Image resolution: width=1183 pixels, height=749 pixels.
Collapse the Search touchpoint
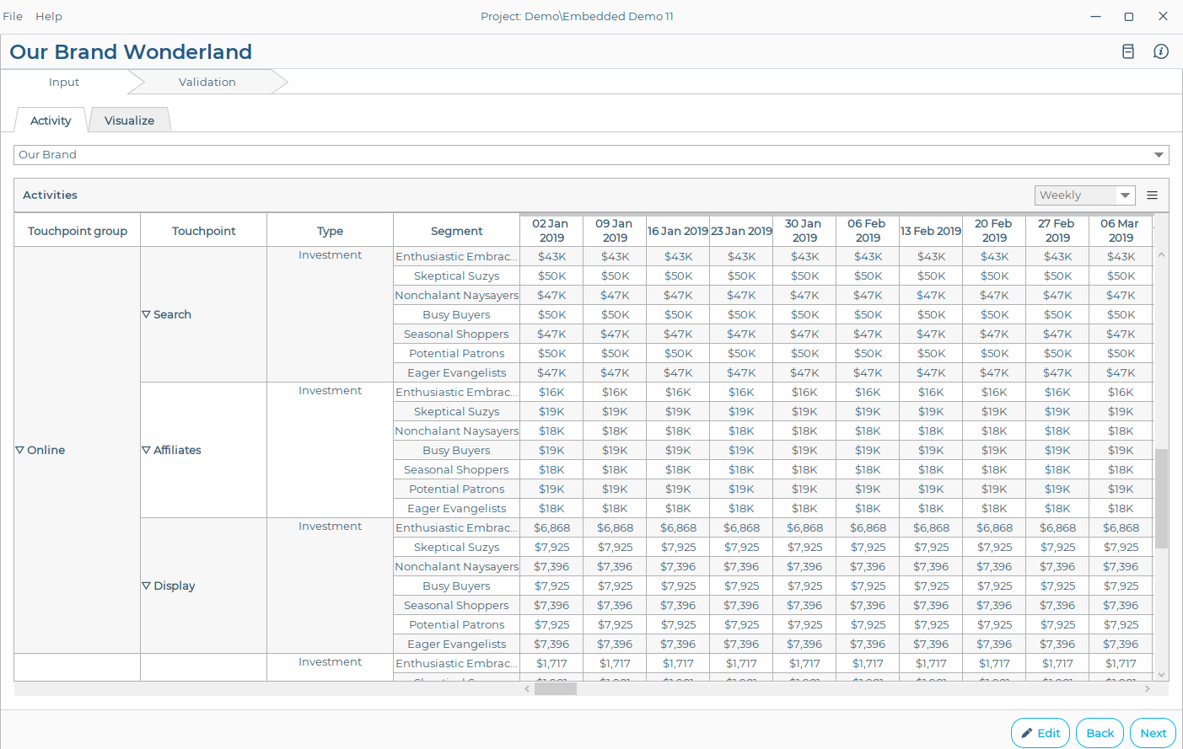(x=146, y=314)
